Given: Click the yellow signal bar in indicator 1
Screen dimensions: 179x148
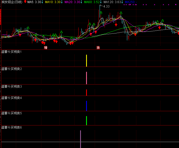Looking at the screenshot, I should pyautogui.click(x=87, y=61).
